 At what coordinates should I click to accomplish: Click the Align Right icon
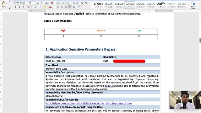(x=66, y=7)
